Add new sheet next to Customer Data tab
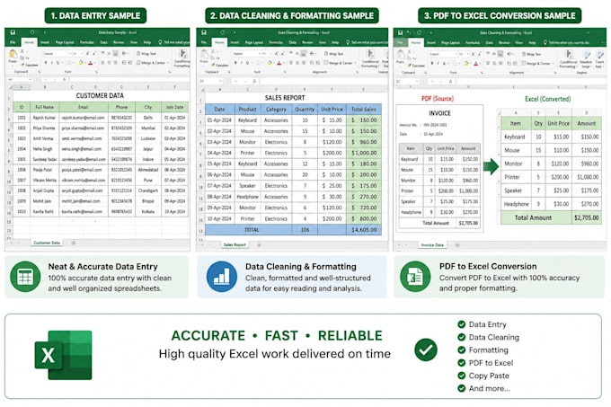611x407 pixels. pos(74,243)
